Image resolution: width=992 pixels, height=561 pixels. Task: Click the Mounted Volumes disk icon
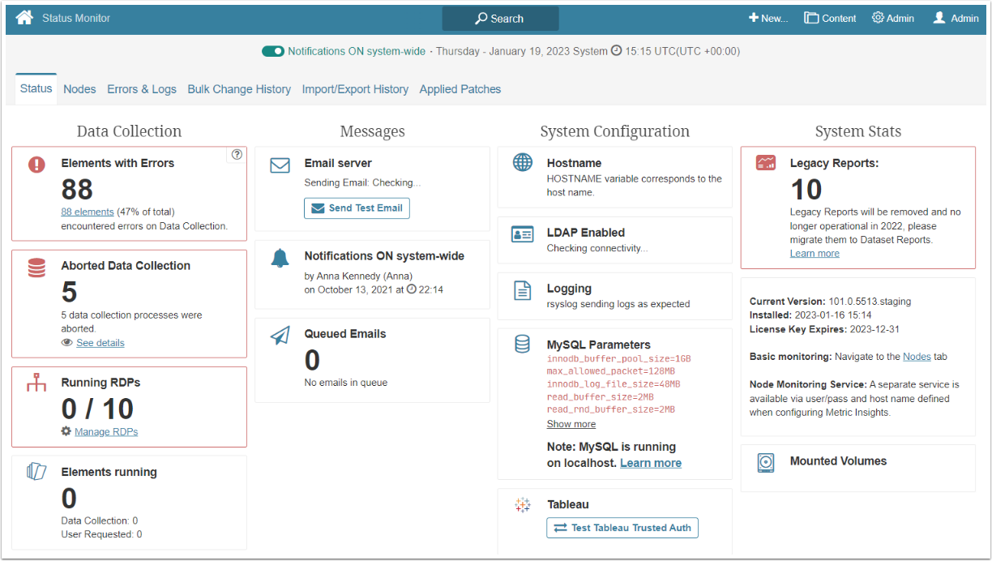tap(765, 463)
